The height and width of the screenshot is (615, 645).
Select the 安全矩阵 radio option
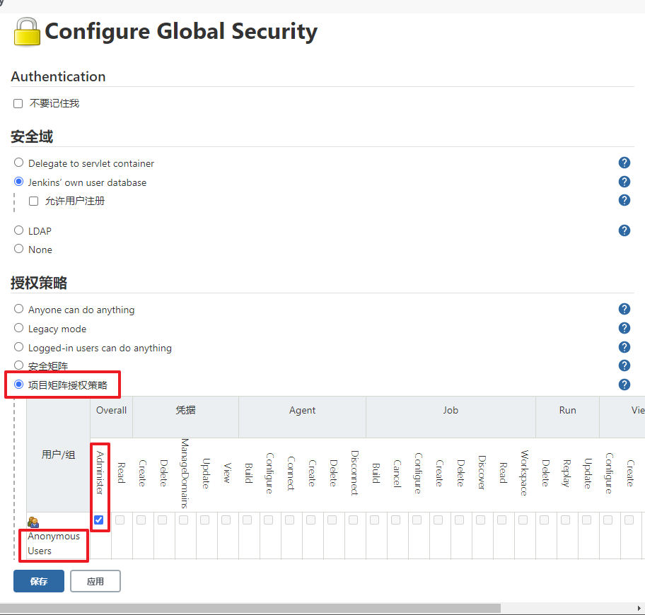point(18,365)
